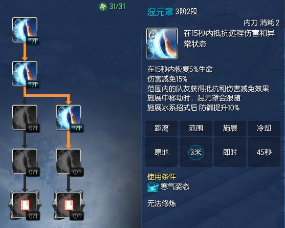Click the 寒气姿态 stance icon
Screen dimensions: 285x228
point(153,186)
